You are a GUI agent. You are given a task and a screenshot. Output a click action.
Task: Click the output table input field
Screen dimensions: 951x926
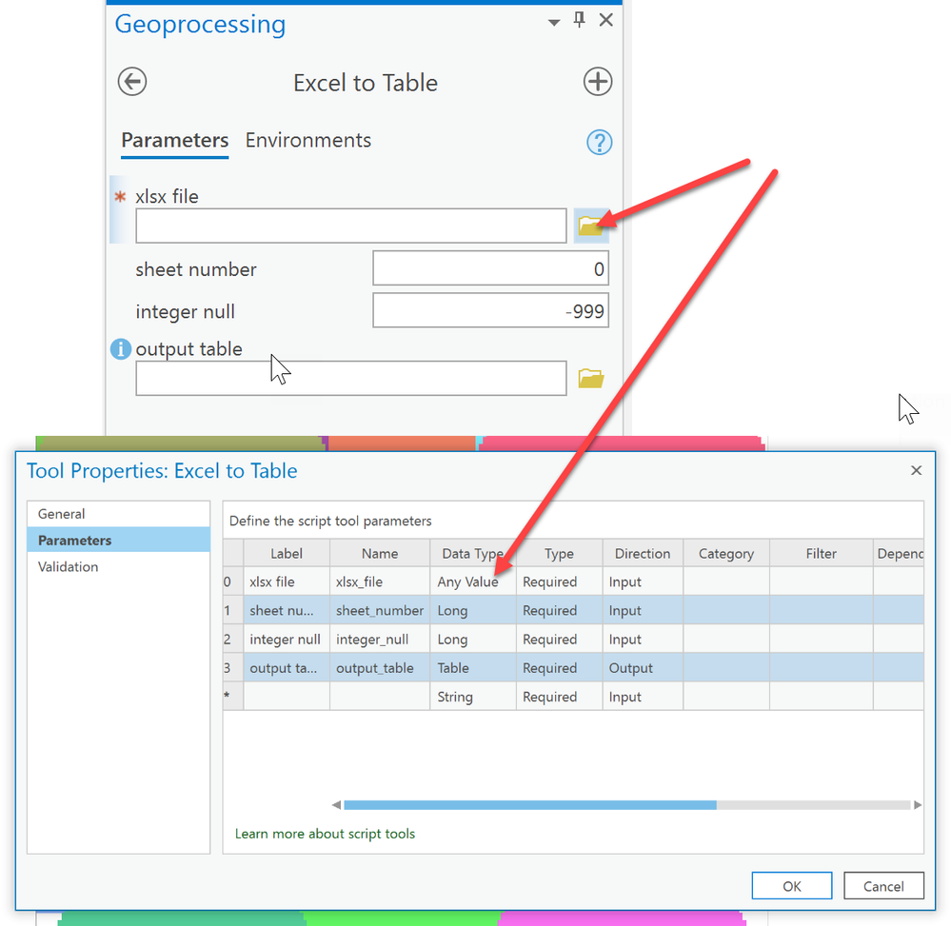(x=351, y=379)
